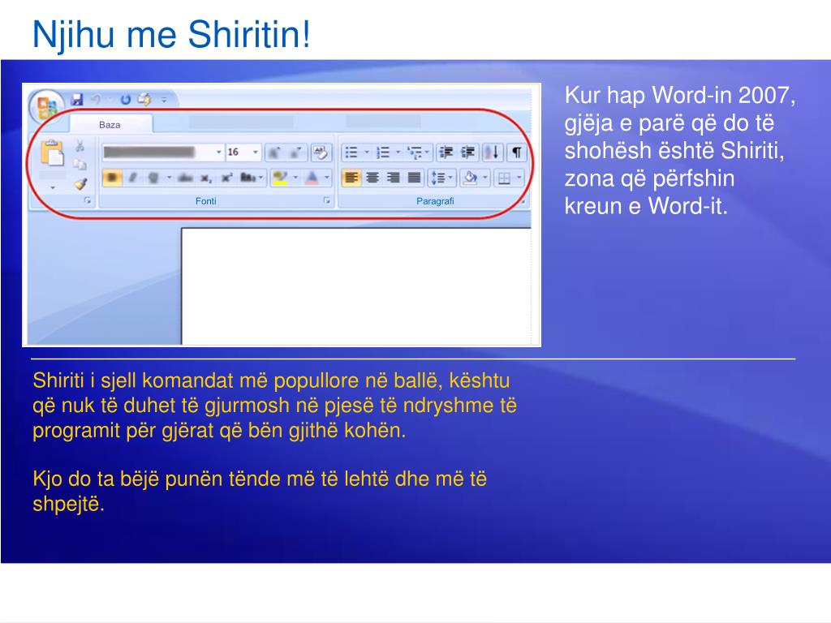This screenshot has width=831, height=623.
Task: Open the multilevel list menu
Action: (x=419, y=153)
